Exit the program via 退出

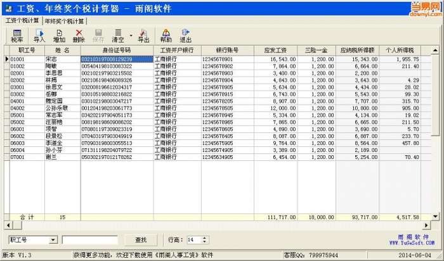click(185, 36)
